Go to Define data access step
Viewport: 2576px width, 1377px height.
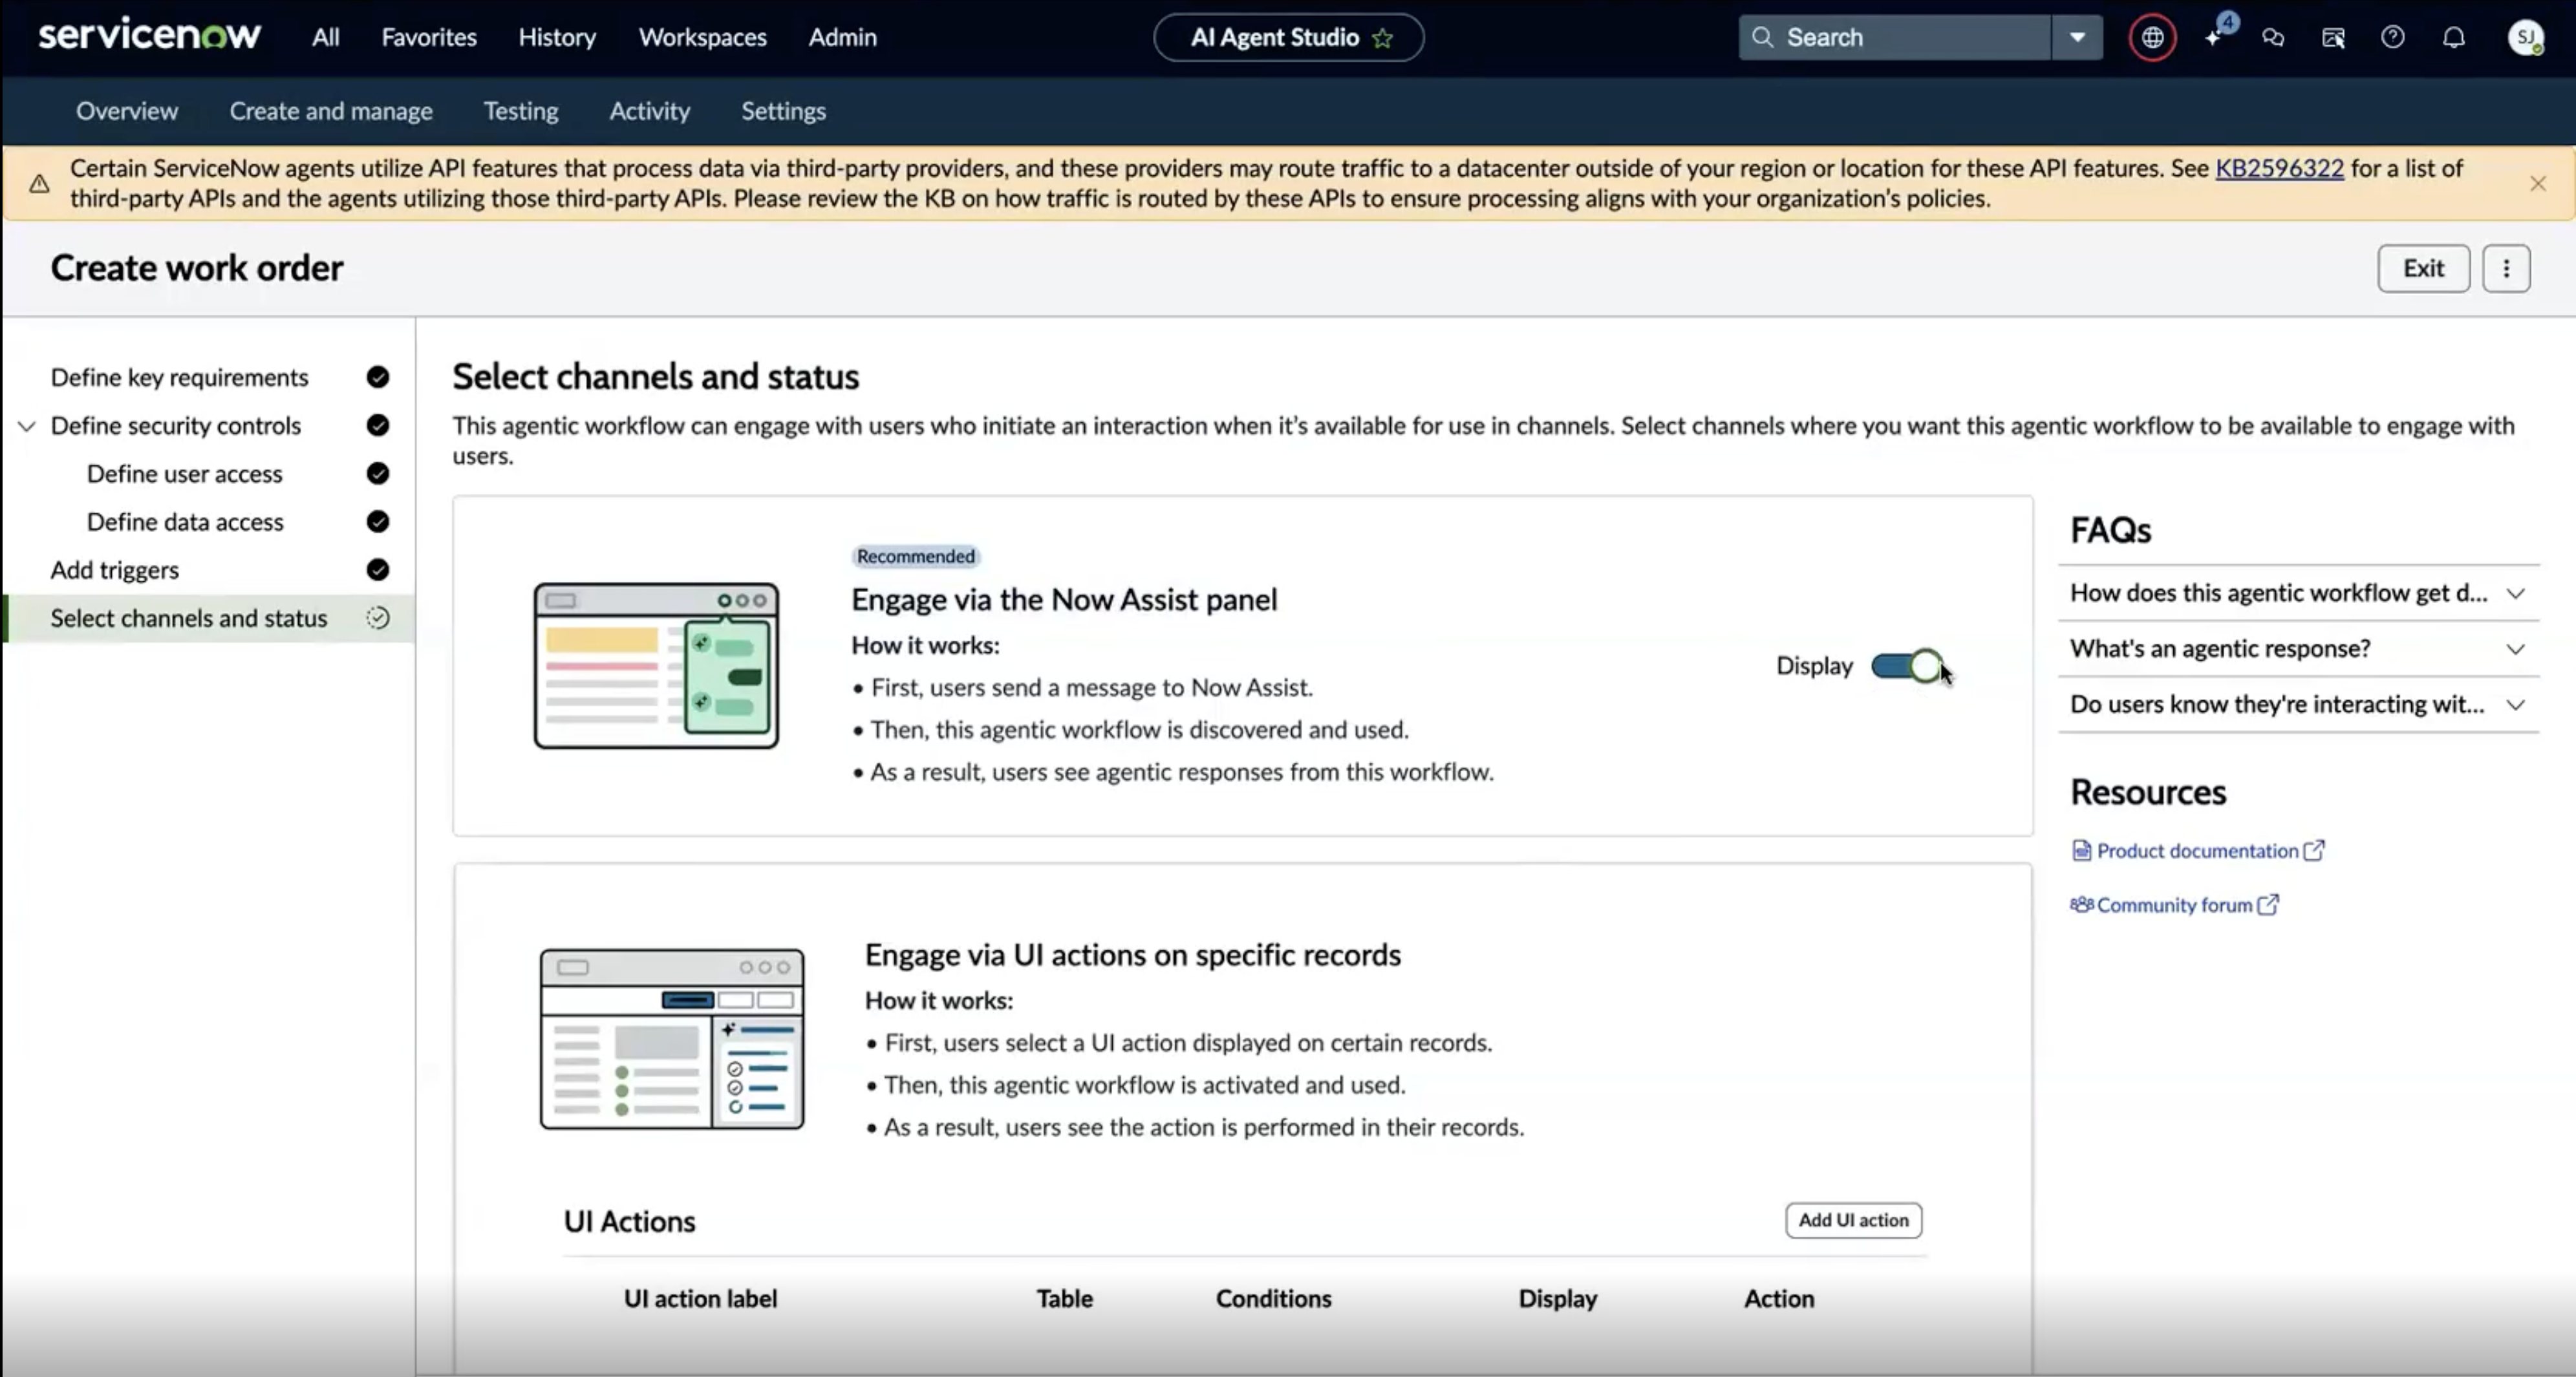coord(185,521)
